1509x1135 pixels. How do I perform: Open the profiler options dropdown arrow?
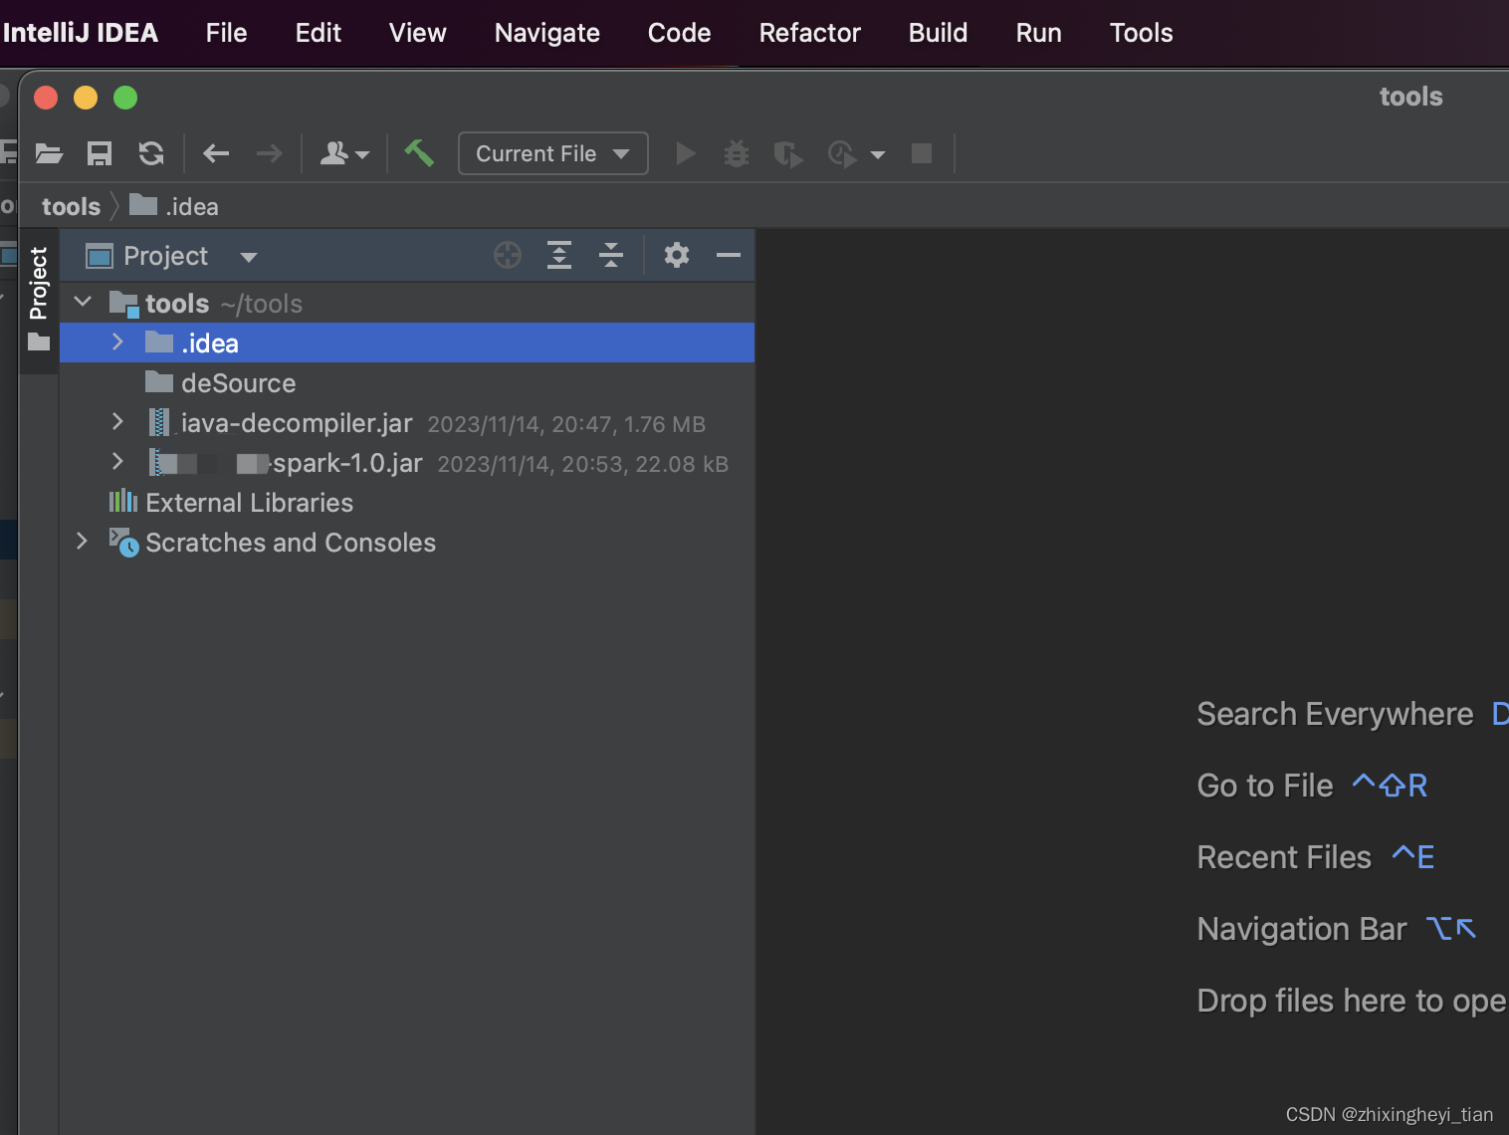(878, 155)
